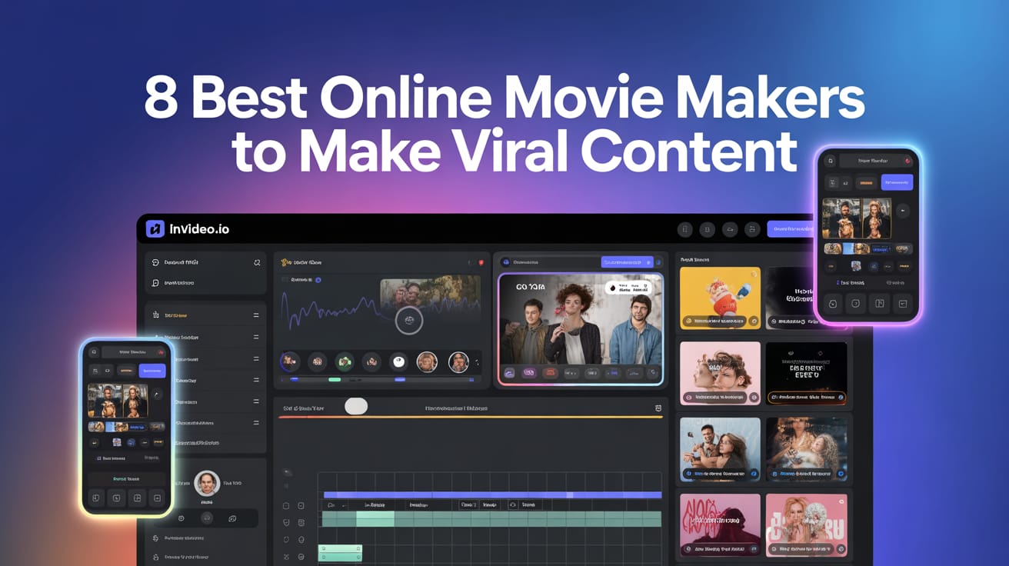Click the purple button in the top header
This screenshot has width=1009, height=566.
pos(790,229)
